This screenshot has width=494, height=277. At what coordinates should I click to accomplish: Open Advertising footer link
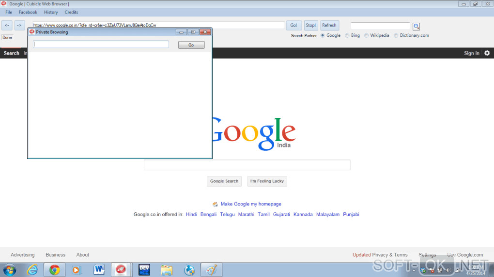23,255
